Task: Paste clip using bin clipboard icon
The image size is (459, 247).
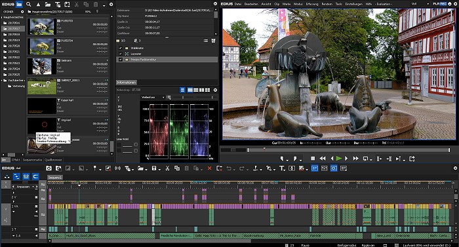Action: click(x=96, y=5)
